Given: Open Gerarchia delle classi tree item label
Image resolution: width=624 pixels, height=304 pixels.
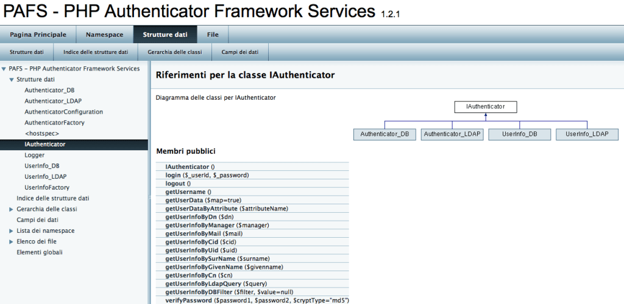Looking at the screenshot, I should tap(47, 209).
